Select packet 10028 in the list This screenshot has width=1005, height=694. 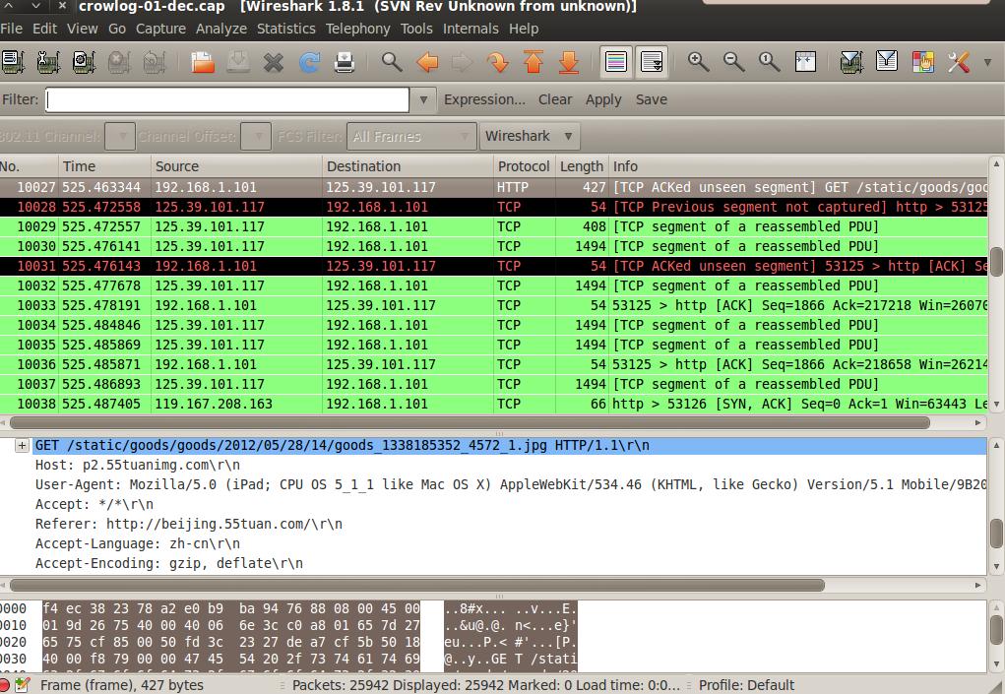pos(493,207)
